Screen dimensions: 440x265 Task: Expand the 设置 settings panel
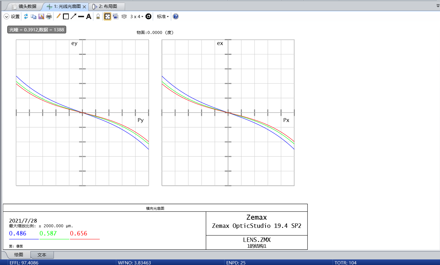click(12, 17)
